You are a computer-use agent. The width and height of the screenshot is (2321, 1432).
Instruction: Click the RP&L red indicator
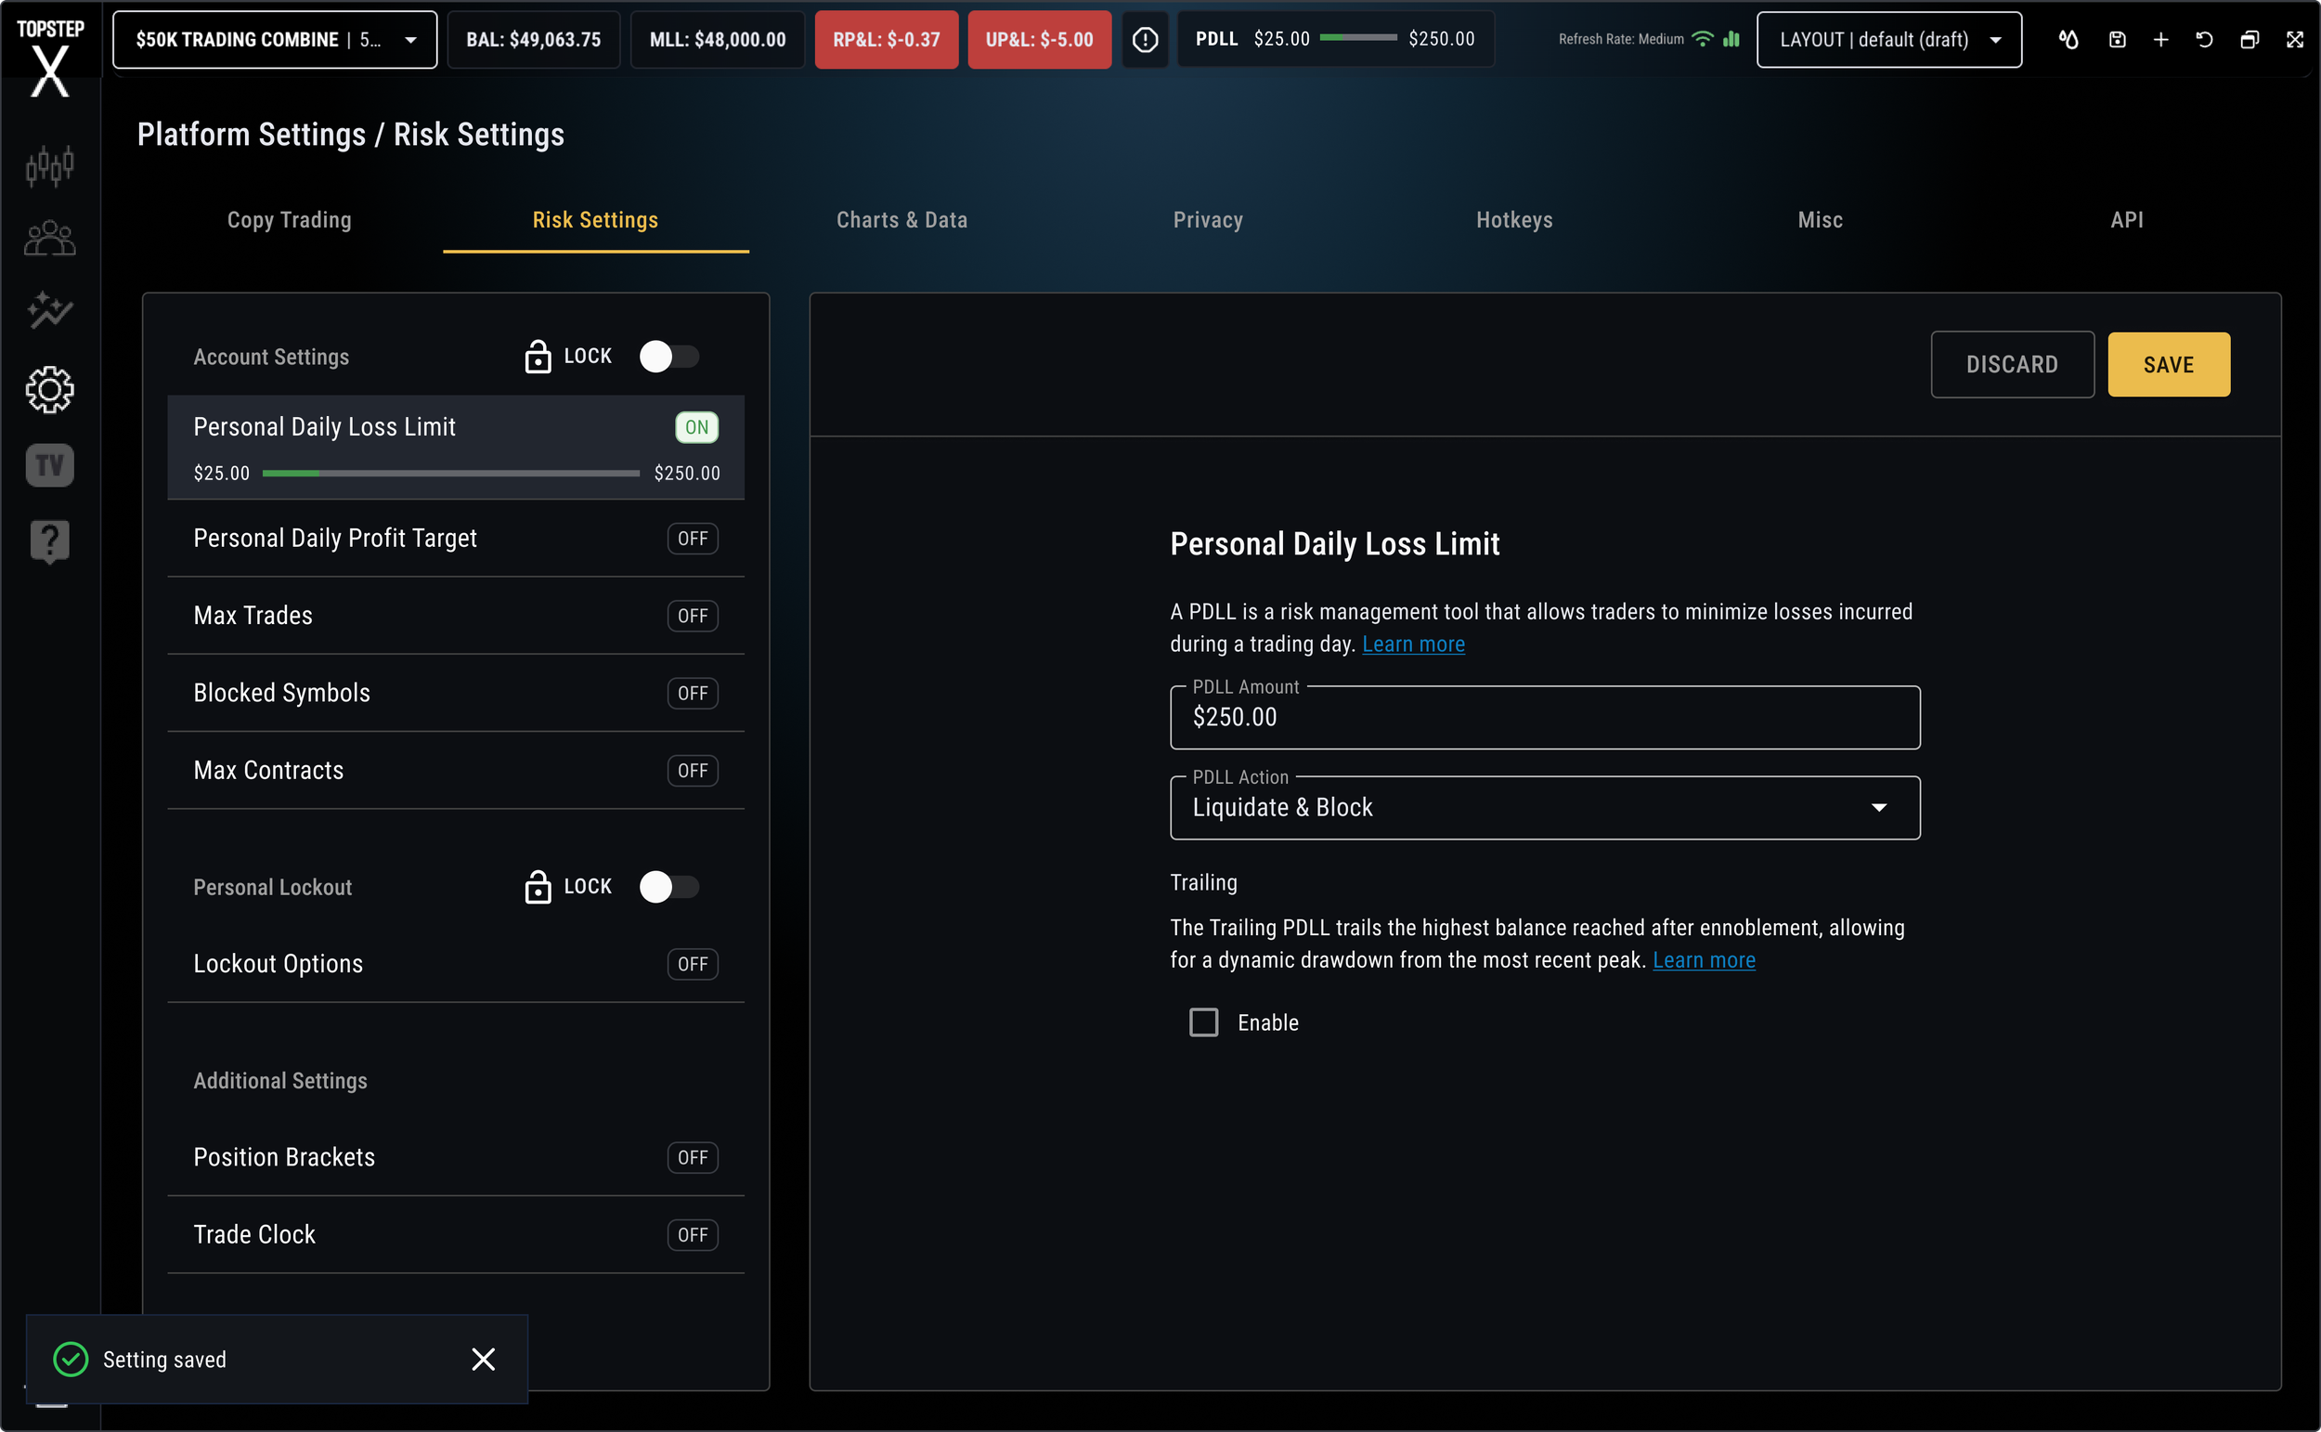[886, 40]
